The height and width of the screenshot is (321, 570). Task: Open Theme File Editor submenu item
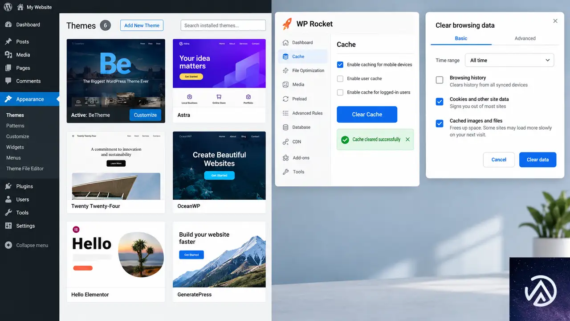click(x=25, y=169)
